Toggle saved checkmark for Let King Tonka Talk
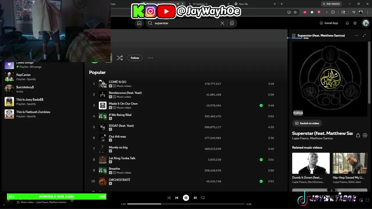The image size is (372, 209). 261,160
